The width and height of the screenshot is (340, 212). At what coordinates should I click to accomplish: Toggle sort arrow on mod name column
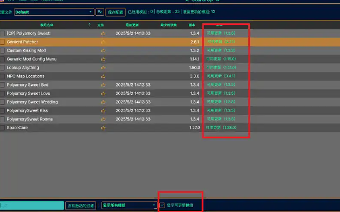[90, 25]
